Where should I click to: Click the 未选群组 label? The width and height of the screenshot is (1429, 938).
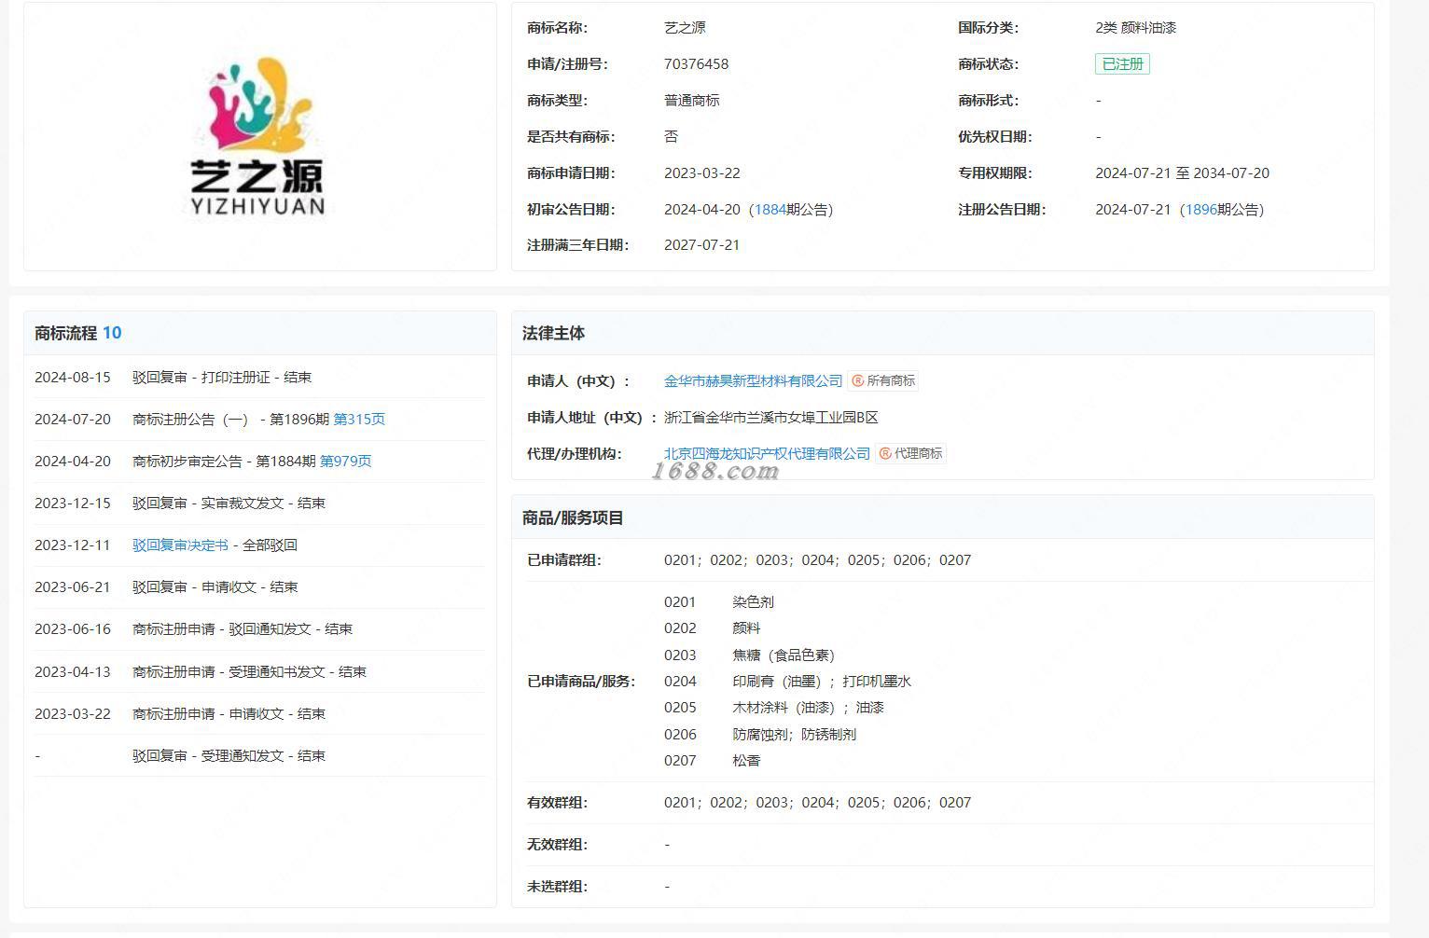(558, 887)
